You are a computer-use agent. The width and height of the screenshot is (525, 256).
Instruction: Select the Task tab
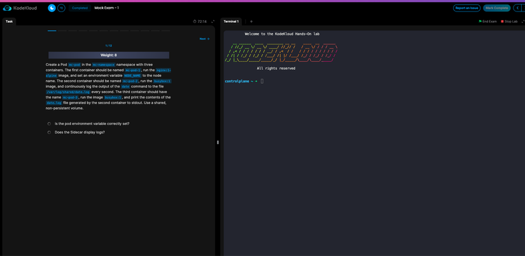click(9, 22)
